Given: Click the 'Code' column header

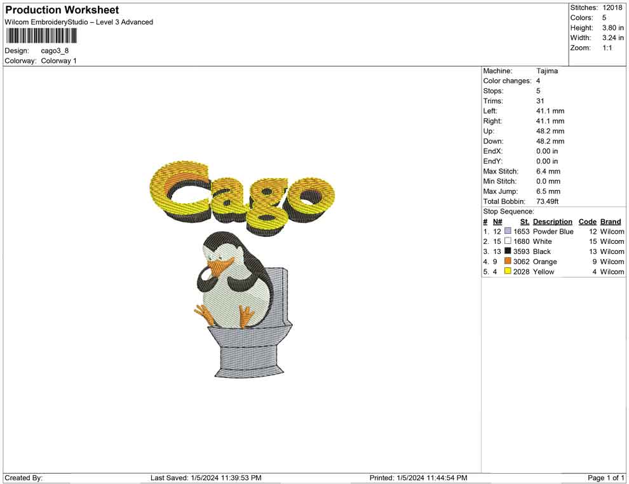Looking at the screenshot, I should pyautogui.click(x=587, y=221).
